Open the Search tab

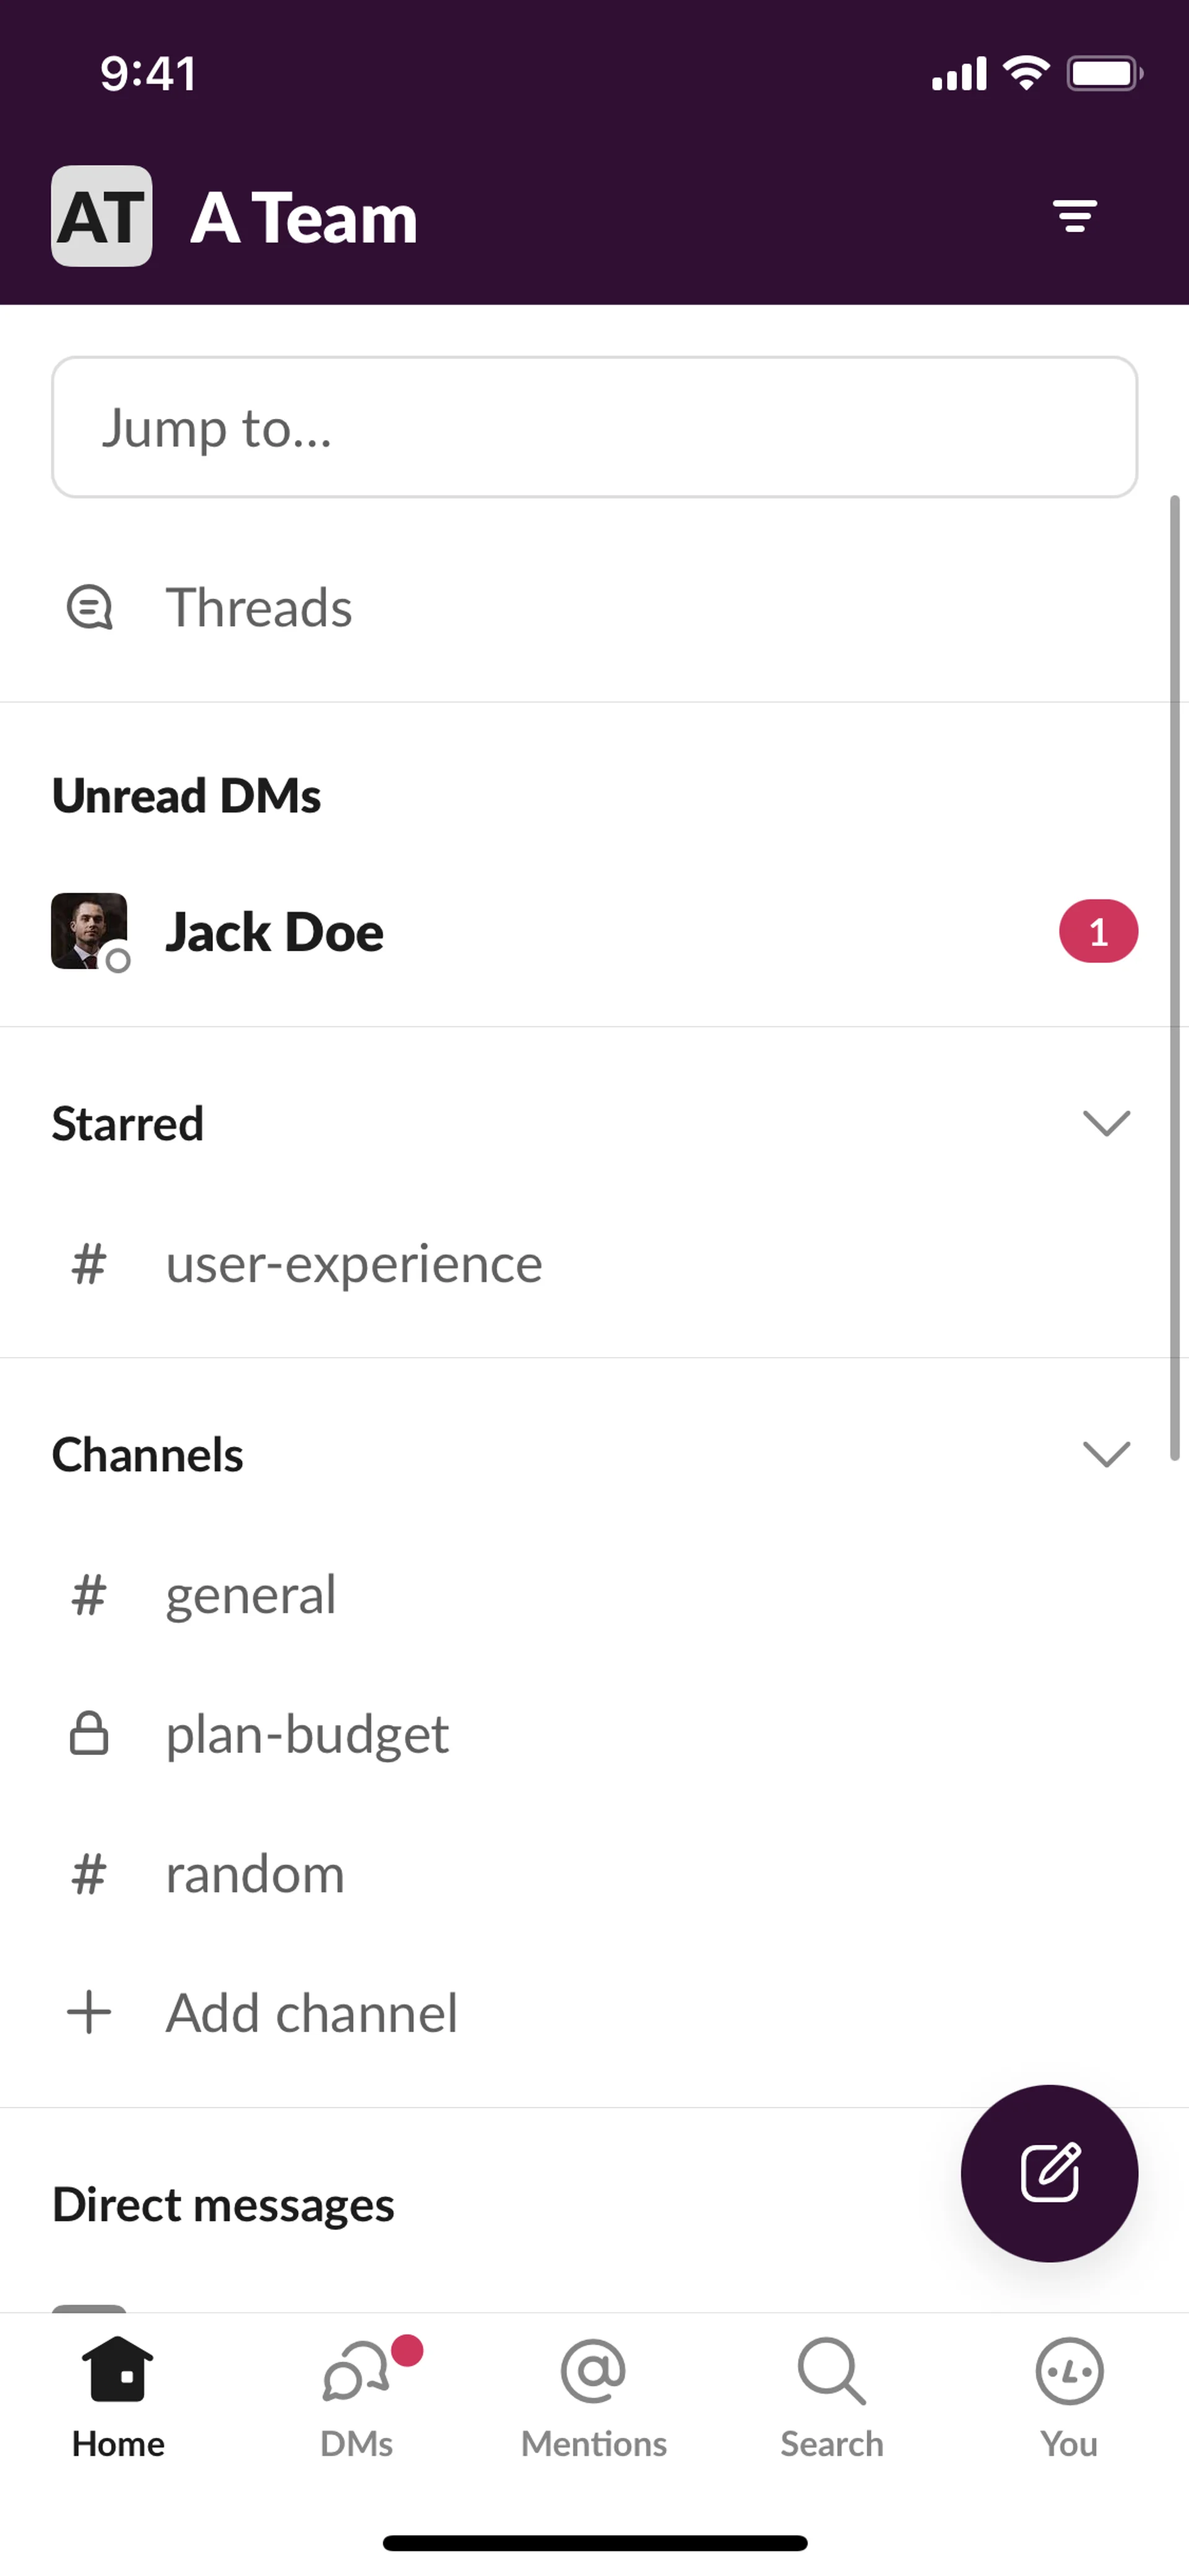pos(831,2396)
